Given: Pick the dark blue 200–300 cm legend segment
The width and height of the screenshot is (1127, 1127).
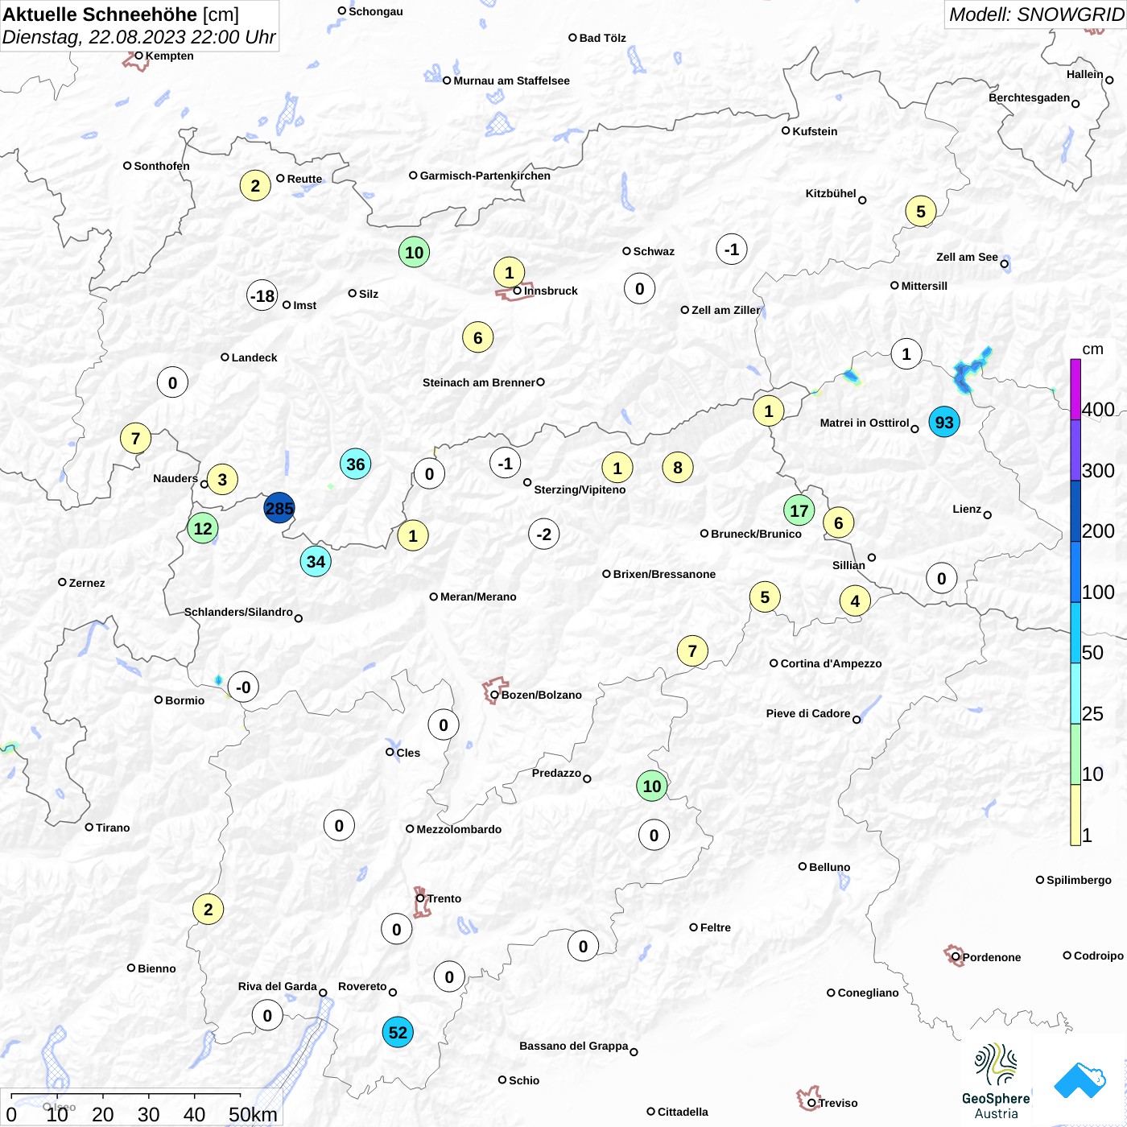Looking at the screenshot, I should pos(1075,511).
